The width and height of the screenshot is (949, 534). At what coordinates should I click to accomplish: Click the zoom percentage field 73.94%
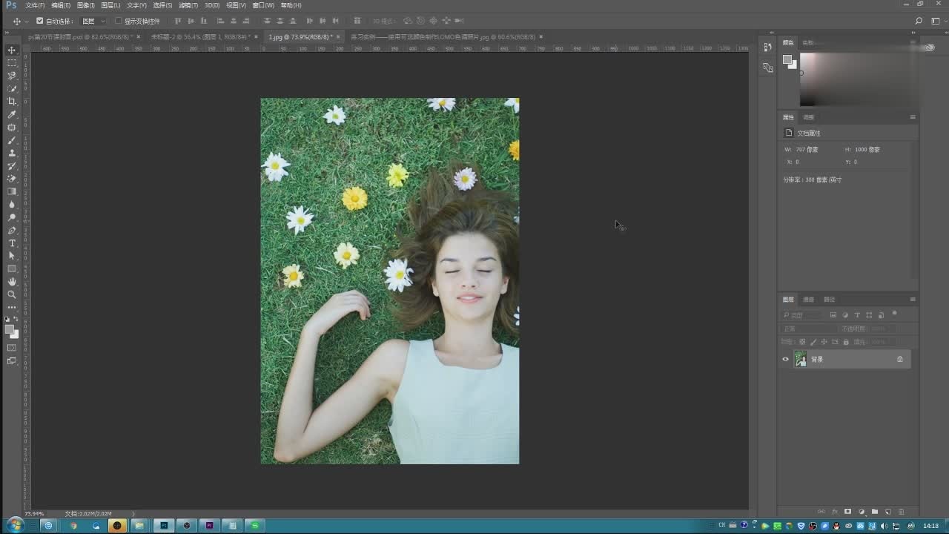pyautogui.click(x=34, y=513)
